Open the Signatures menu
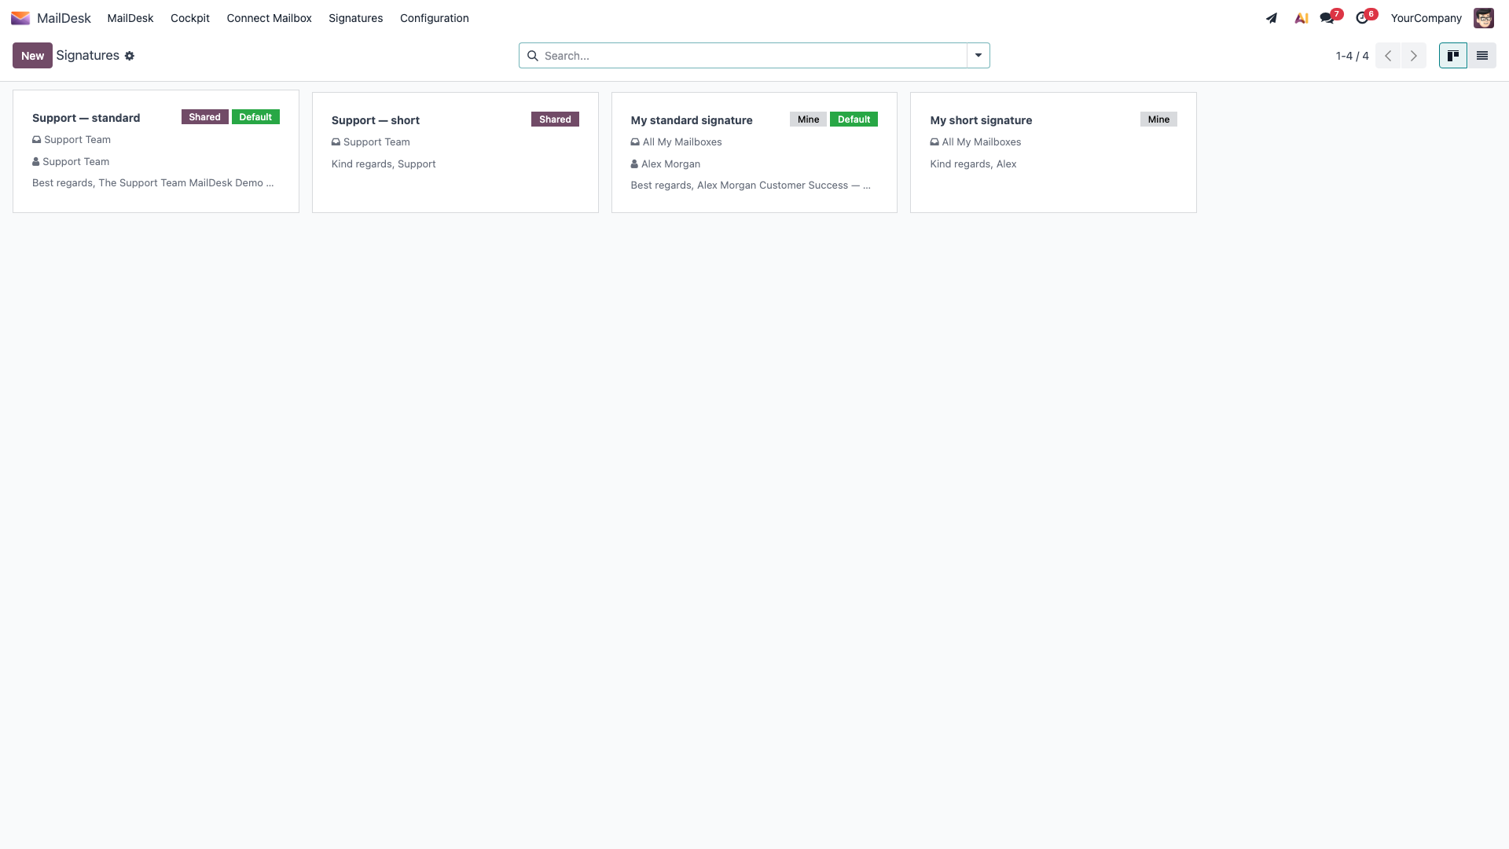Viewport: 1509px width, 849px height. [356, 18]
